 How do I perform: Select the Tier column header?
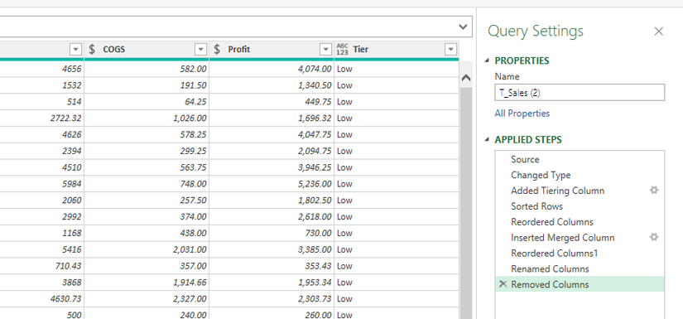click(x=397, y=50)
